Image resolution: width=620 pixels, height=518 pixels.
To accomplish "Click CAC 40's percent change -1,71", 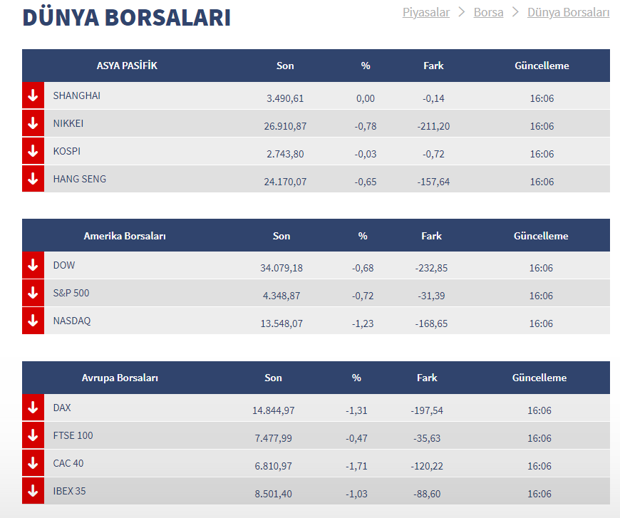I will tap(356, 466).
